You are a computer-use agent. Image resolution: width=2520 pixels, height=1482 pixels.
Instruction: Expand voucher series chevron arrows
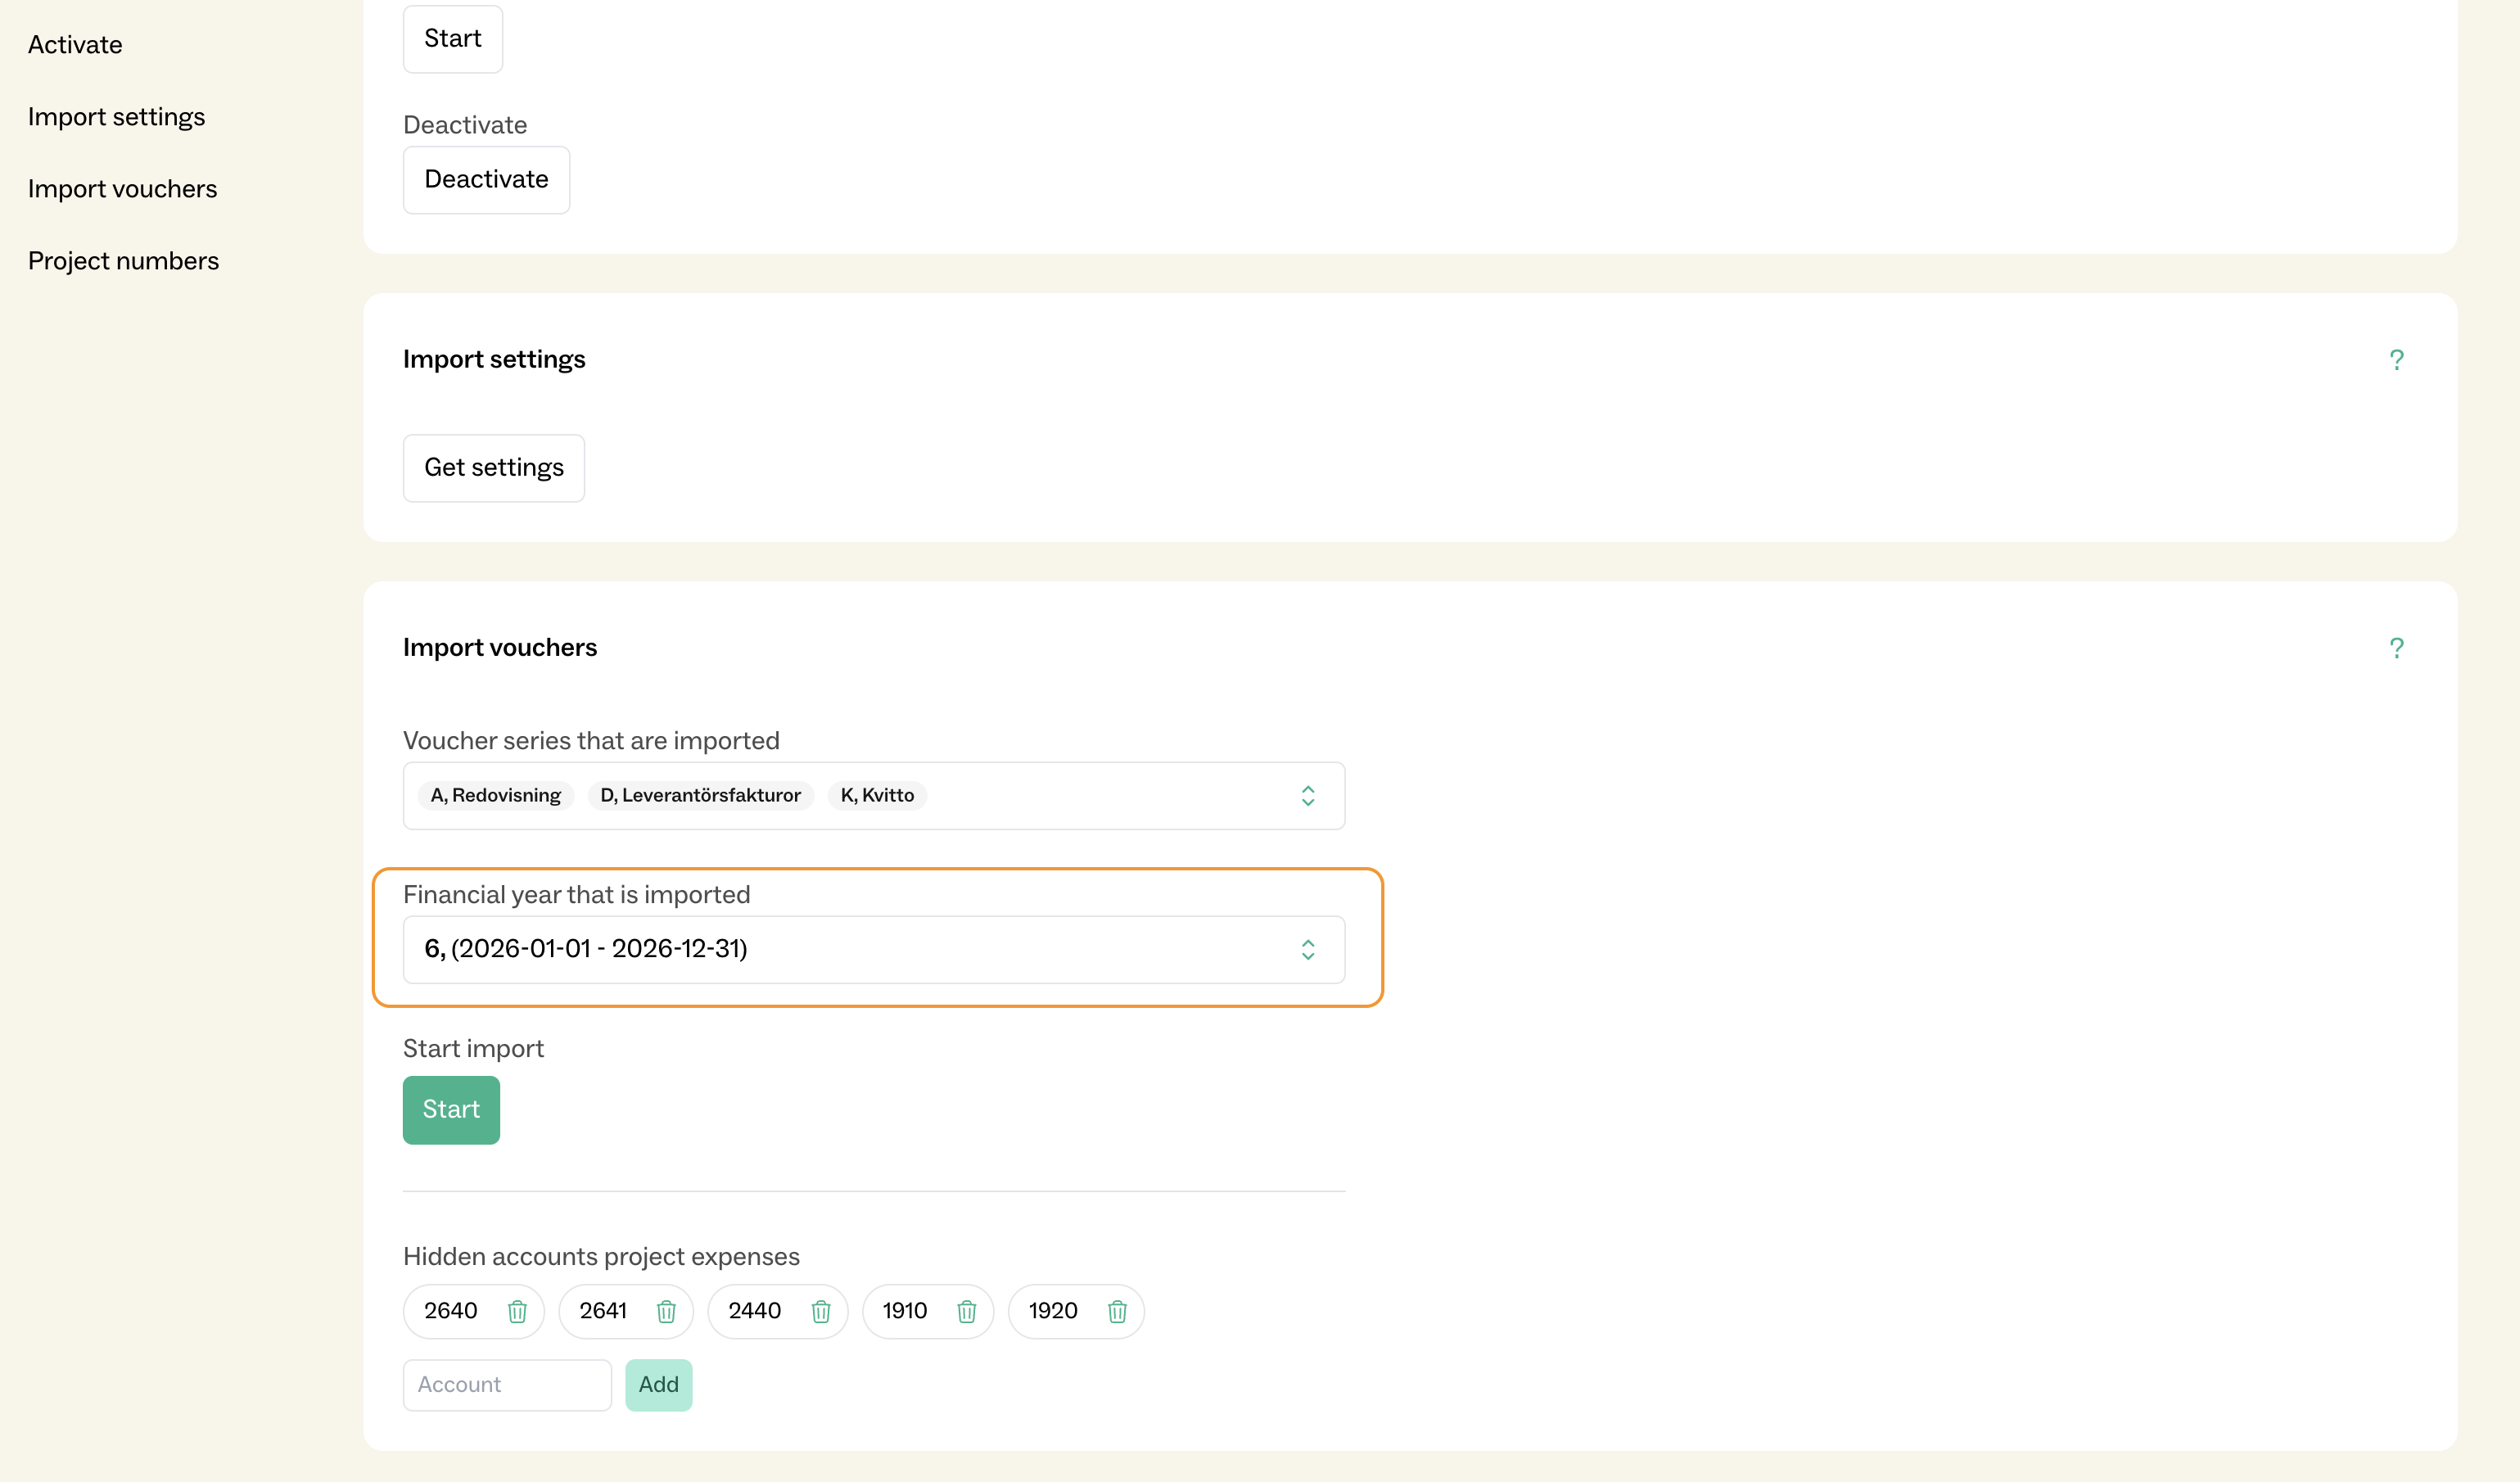point(1307,796)
